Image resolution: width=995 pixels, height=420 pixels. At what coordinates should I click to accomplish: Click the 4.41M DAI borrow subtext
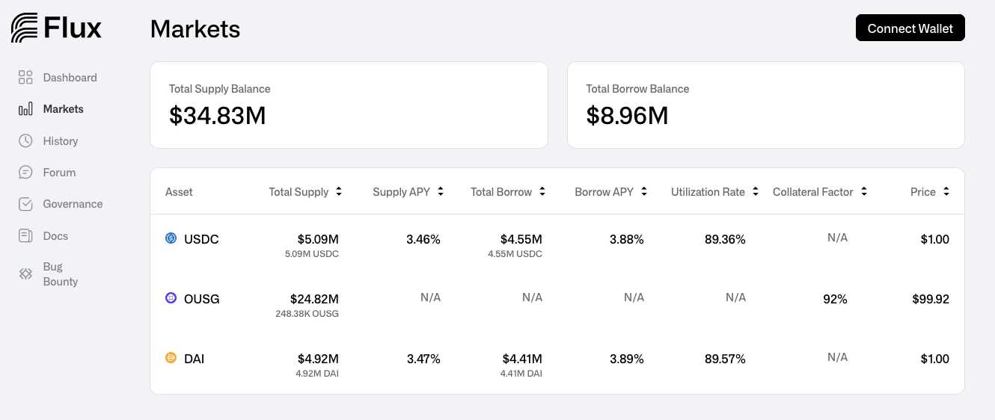(x=521, y=374)
